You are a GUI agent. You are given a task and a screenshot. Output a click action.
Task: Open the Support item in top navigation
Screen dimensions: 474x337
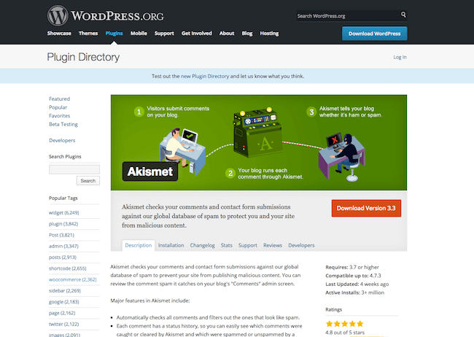(x=164, y=34)
